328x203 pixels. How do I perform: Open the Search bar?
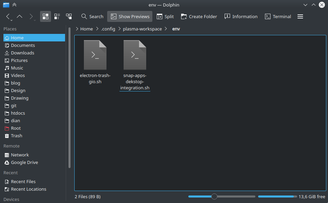coord(92,16)
